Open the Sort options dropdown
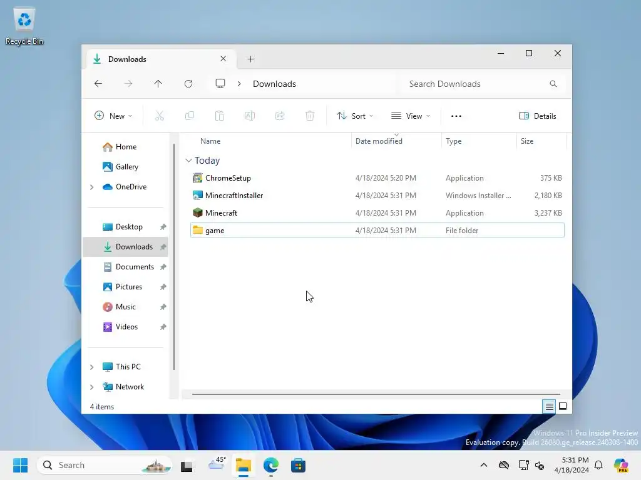This screenshot has width=641, height=480. [355, 116]
